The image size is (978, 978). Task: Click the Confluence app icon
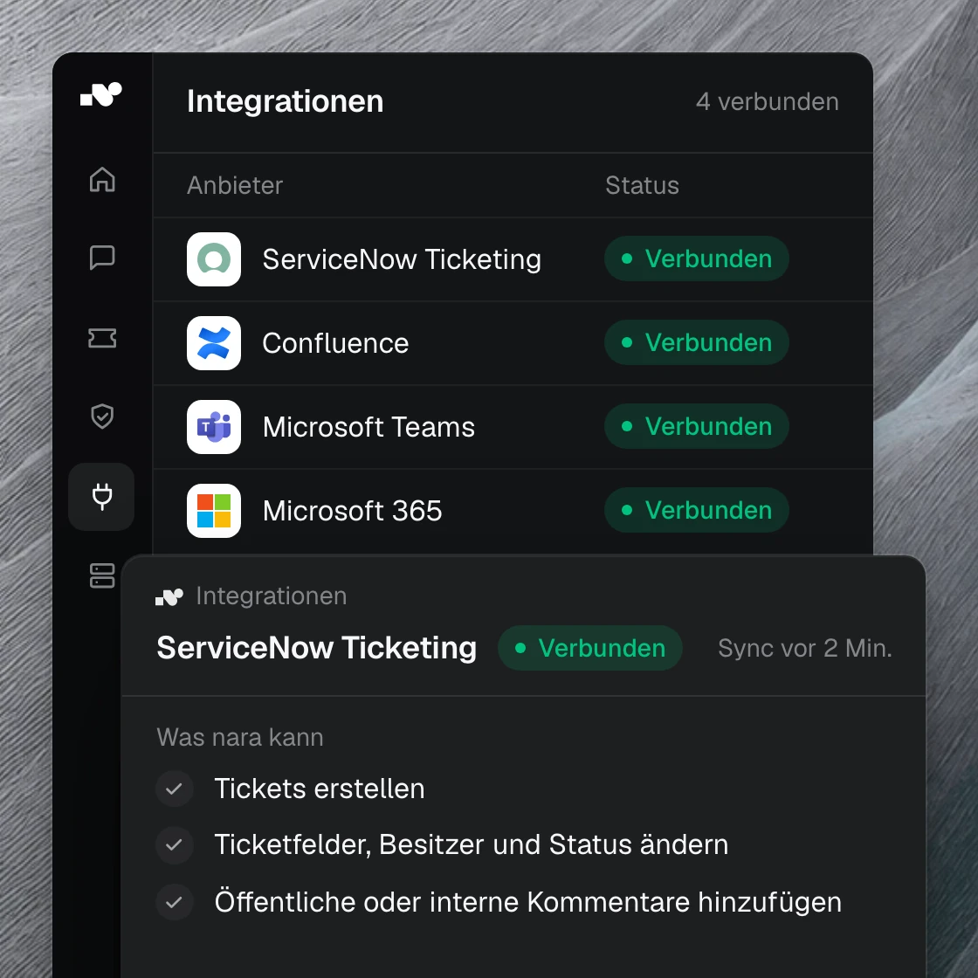tap(214, 343)
